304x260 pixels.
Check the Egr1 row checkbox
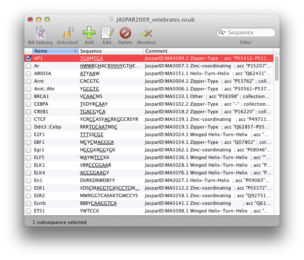point(28,150)
